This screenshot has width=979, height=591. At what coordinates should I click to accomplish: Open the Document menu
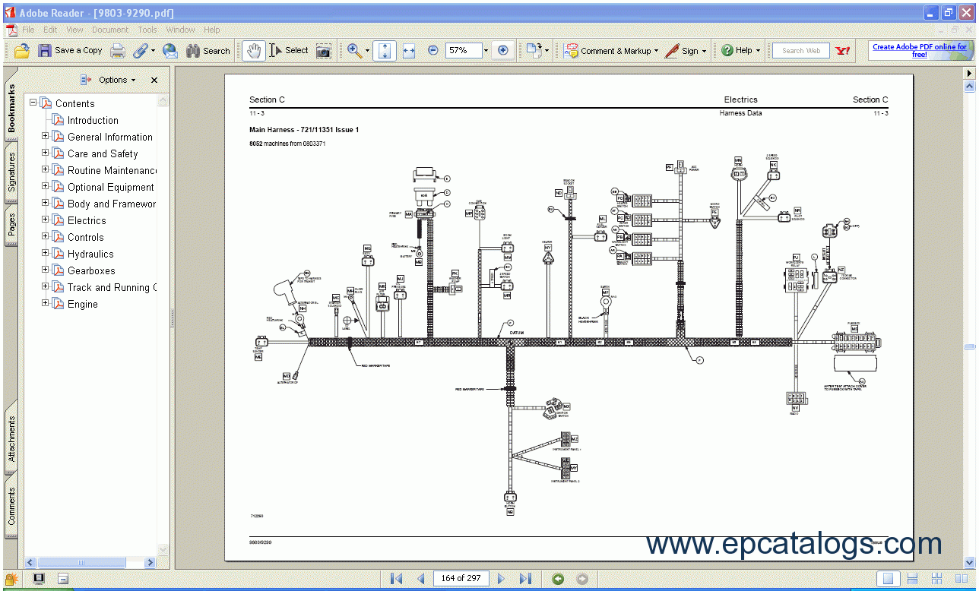tap(110, 30)
